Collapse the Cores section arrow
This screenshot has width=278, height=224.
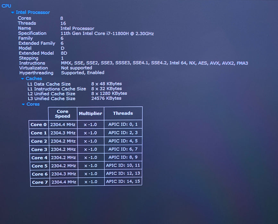(x=23, y=104)
